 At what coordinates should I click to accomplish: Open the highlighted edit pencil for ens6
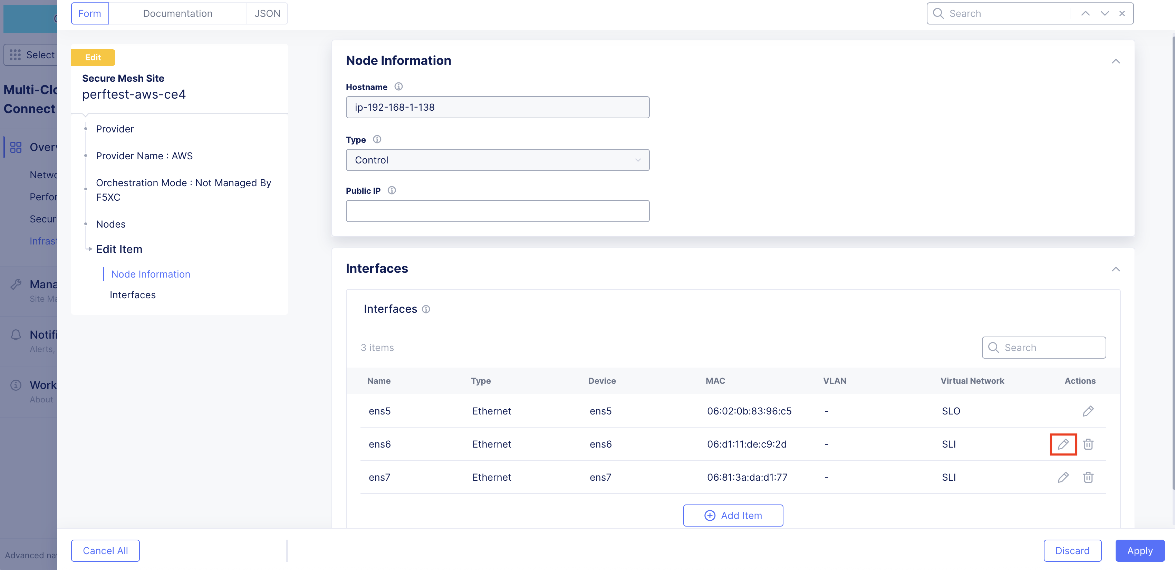click(1063, 444)
